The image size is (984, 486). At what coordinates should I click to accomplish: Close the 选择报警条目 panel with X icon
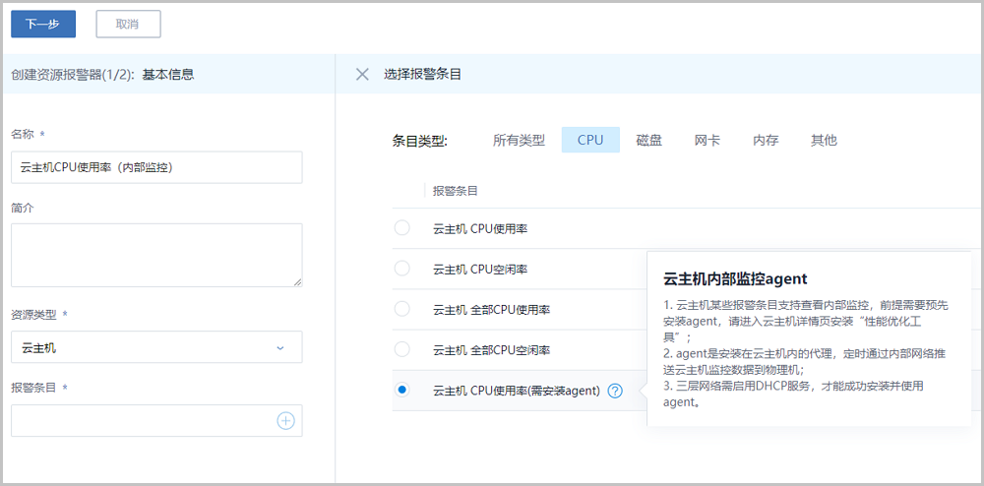362,74
